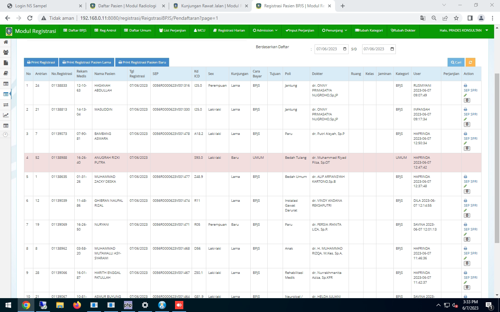Open the home icon in left sidebar
Image resolution: width=500 pixels, height=312 pixels.
(6, 42)
